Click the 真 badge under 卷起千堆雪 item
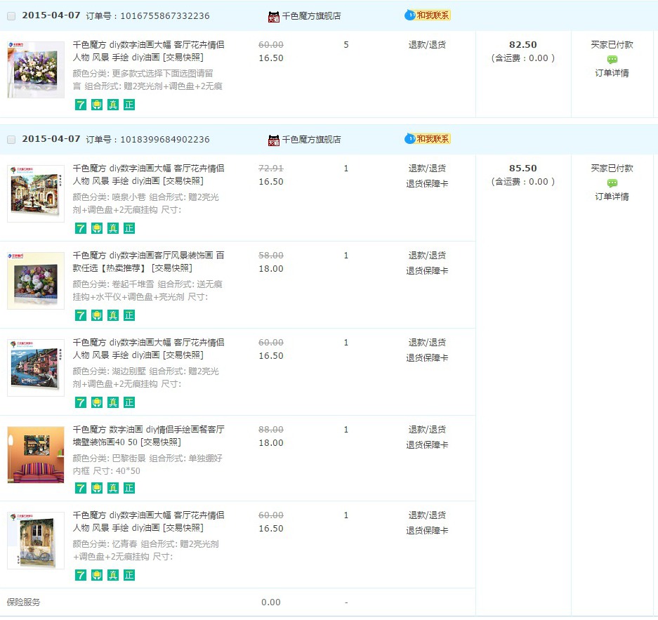The height and width of the screenshot is (620, 658). [113, 315]
